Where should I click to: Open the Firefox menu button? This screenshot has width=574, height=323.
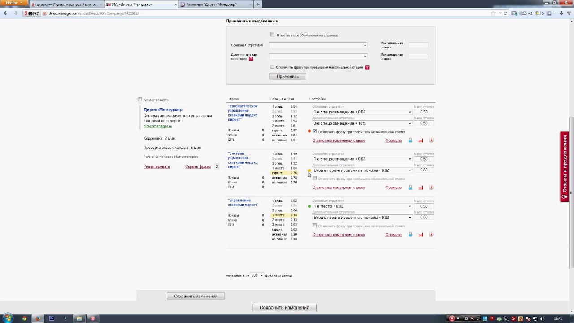click(x=14, y=3)
